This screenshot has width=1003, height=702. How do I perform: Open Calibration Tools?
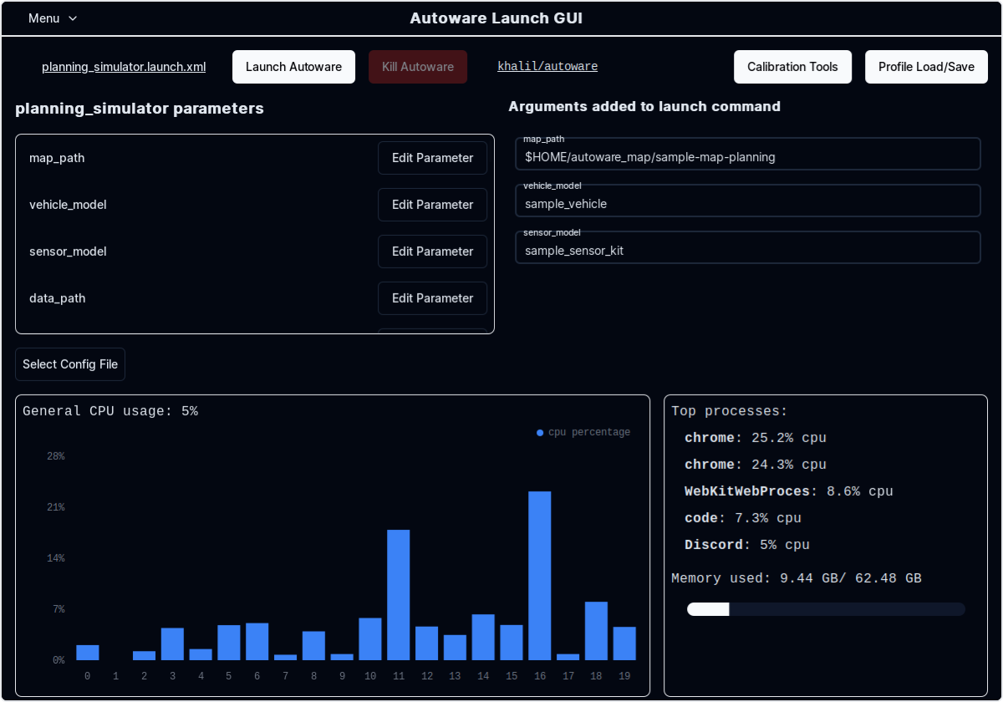pyautogui.click(x=792, y=66)
